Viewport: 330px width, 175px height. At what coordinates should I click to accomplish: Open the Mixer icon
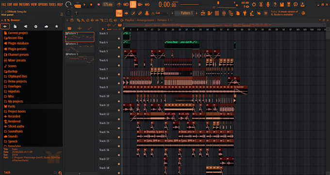(x=224, y=13)
